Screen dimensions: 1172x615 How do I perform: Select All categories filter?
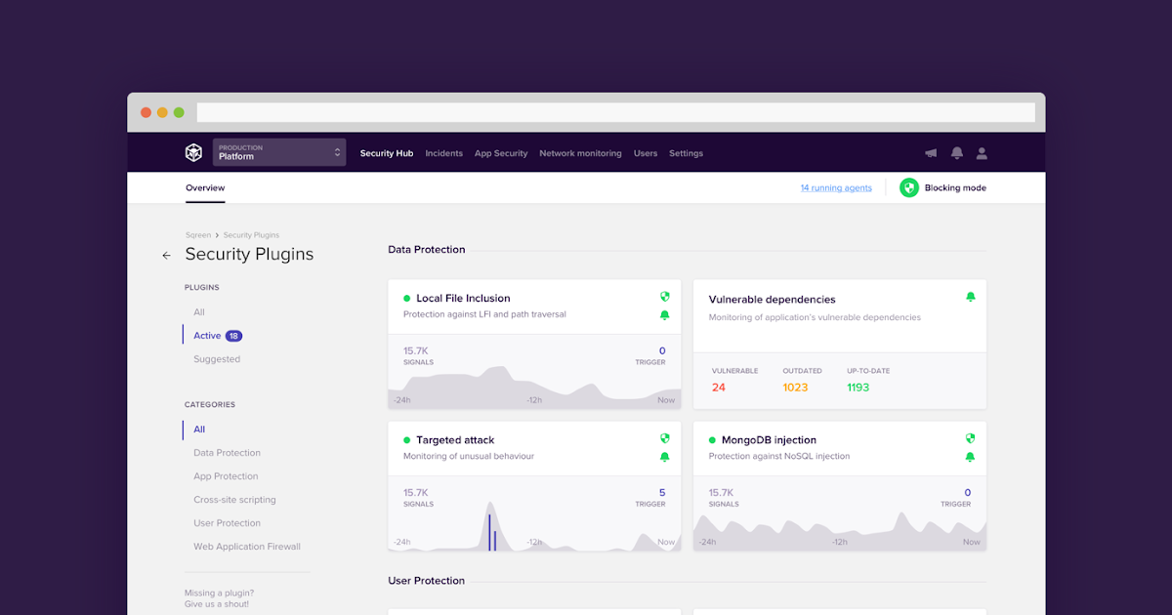[x=199, y=430]
